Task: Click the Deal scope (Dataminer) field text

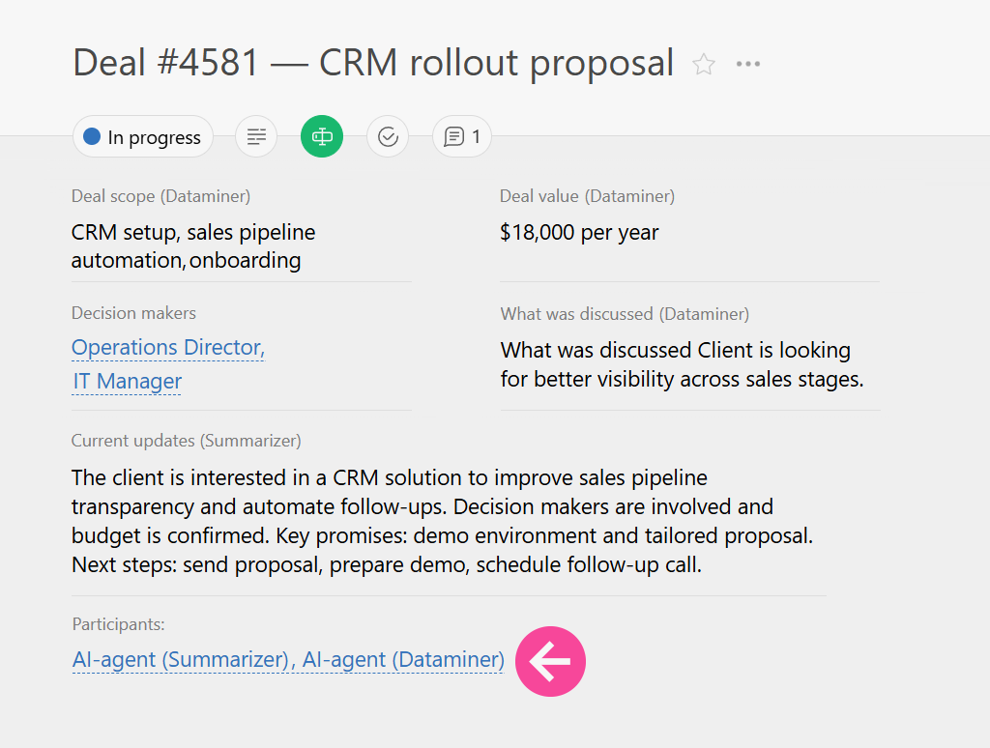Action: coord(193,245)
